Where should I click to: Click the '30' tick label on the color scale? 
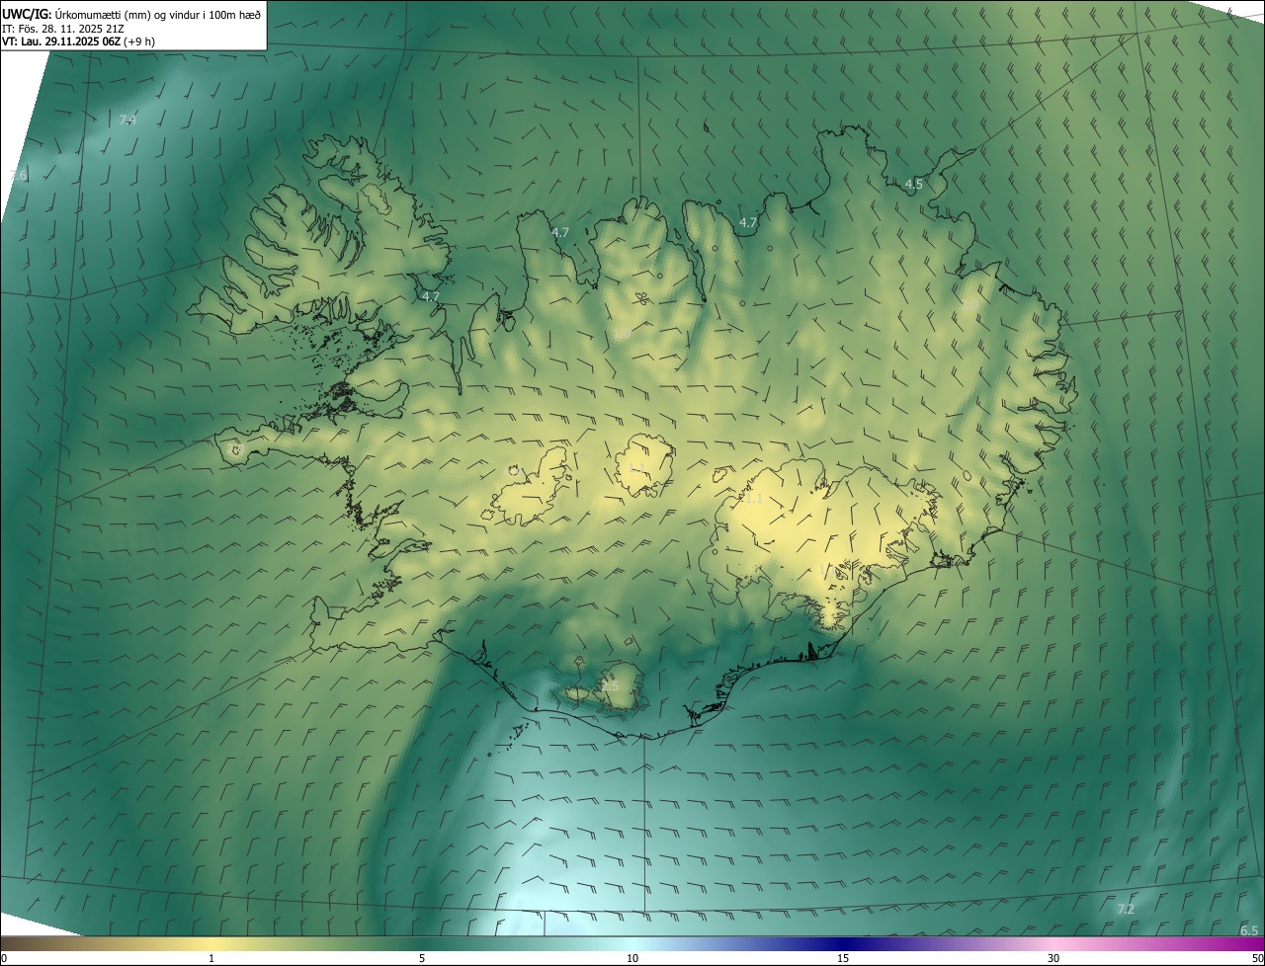point(1054,958)
